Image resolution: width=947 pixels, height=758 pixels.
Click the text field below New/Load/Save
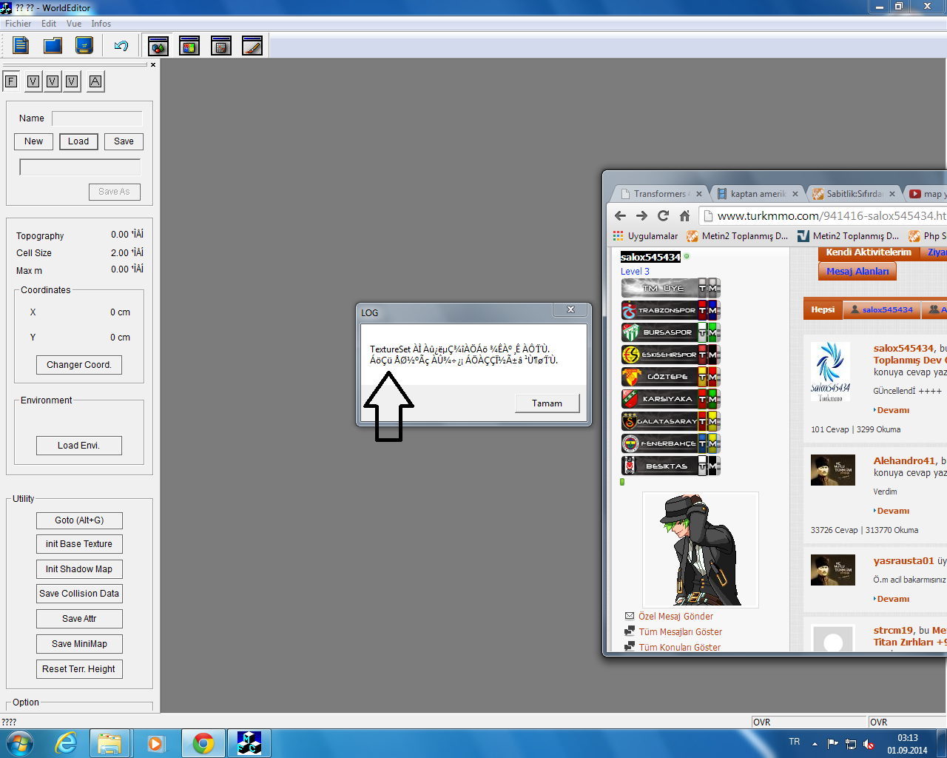(80, 167)
